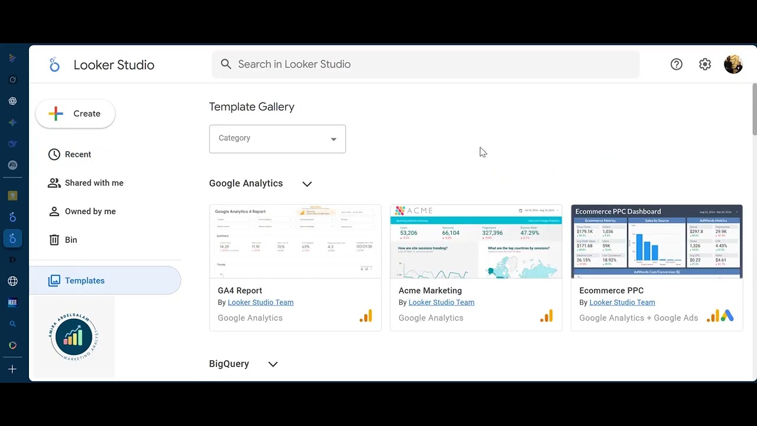757x426 pixels.
Task: Open the user profile avatar
Action: [x=733, y=64]
